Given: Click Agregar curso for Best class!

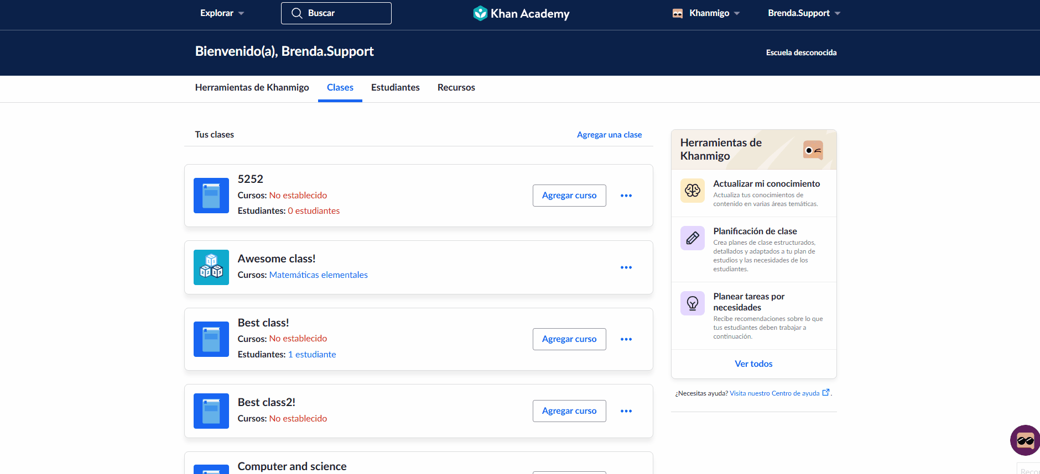Looking at the screenshot, I should click(x=569, y=339).
